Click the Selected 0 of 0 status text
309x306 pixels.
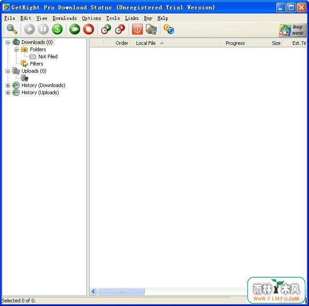(x=19, y=301)
